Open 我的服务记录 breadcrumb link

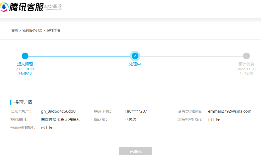coord(32,31)
